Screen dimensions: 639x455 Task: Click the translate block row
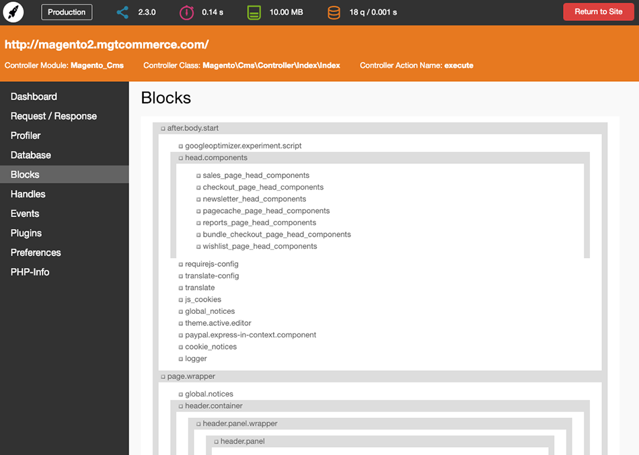200,288
